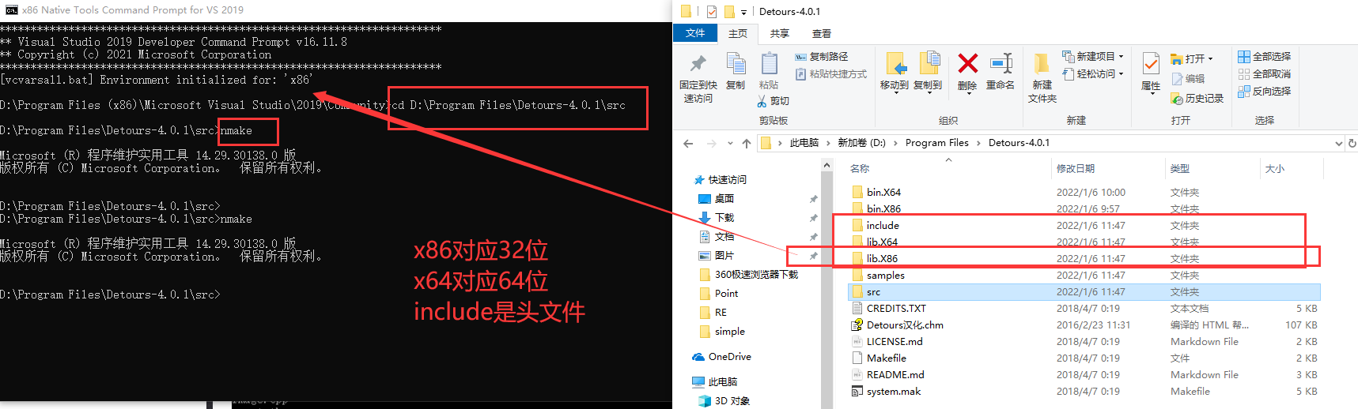Click This PC in the address breadcrumb
This screenshot has height=409, width=1358.
coord(804,143)
